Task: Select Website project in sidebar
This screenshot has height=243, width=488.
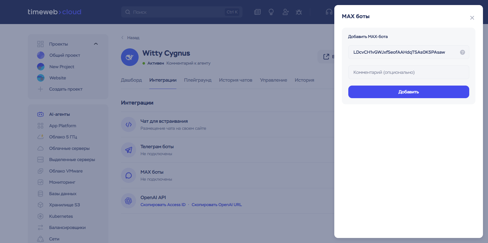Action: click(58, 78)
